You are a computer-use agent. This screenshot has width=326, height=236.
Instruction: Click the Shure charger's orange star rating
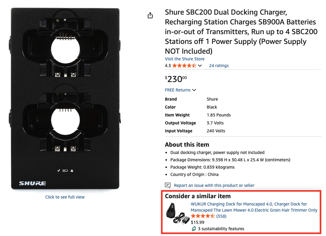(184, 66)
